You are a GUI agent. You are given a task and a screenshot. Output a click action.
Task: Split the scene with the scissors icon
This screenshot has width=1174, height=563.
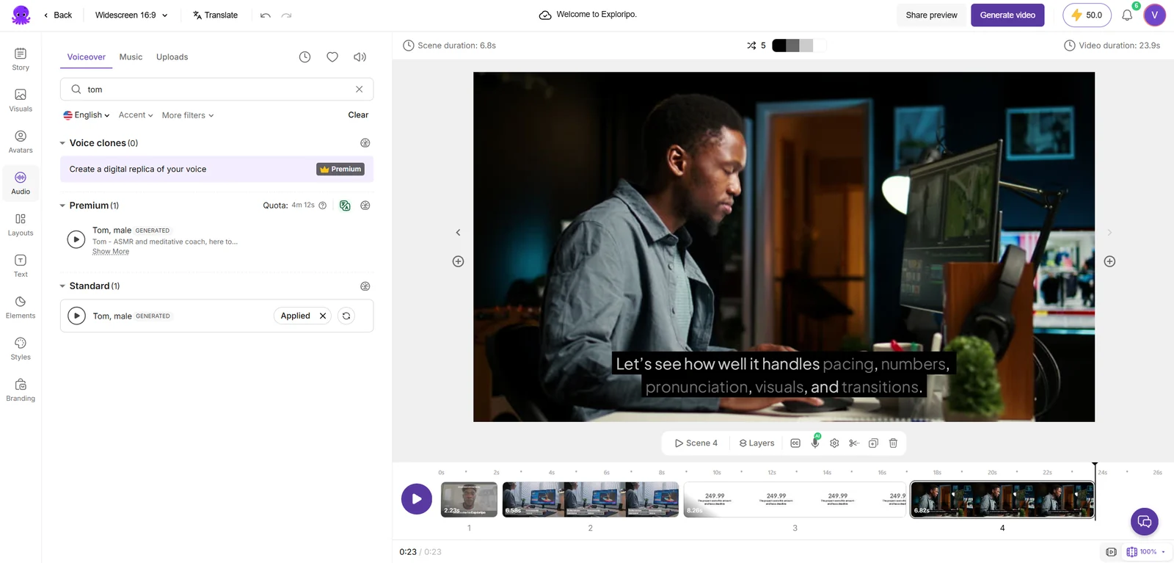coord(854,443)
